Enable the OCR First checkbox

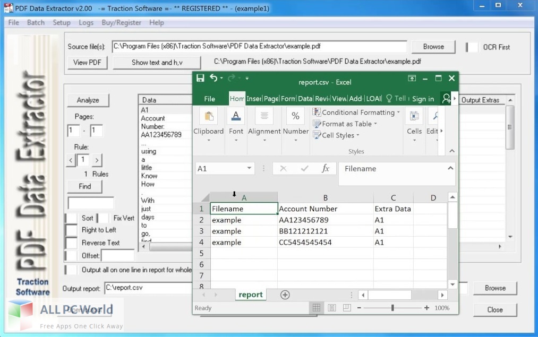coord(473,47)
